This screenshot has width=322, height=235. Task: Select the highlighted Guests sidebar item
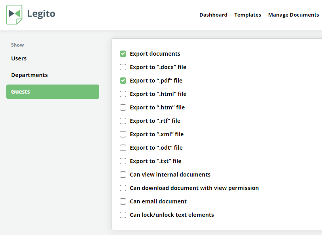53,92
